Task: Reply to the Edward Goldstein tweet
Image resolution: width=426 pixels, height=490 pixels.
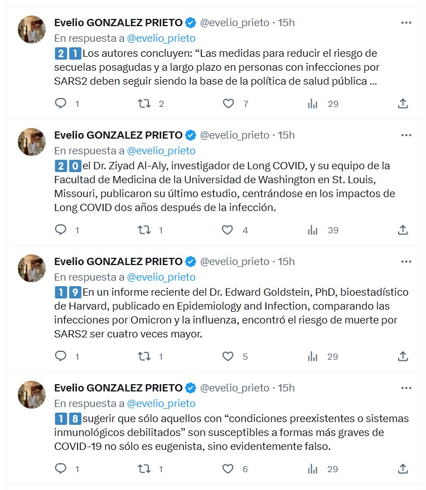Action: pos(61,356)
